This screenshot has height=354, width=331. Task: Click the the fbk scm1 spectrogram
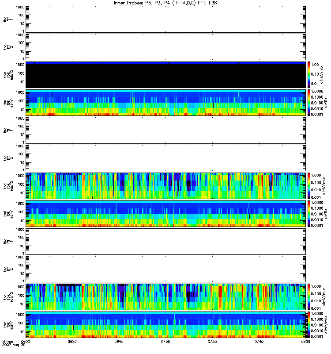tap(166, 325)
